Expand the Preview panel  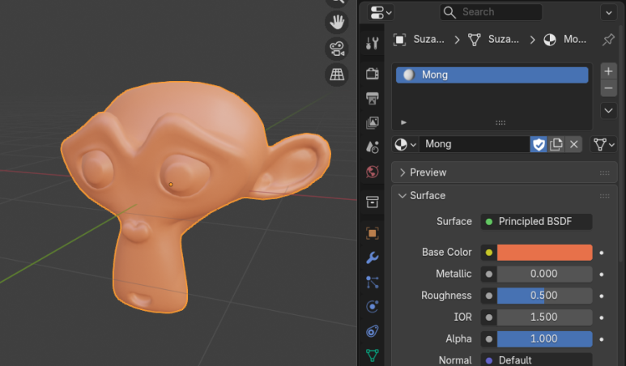504,172
